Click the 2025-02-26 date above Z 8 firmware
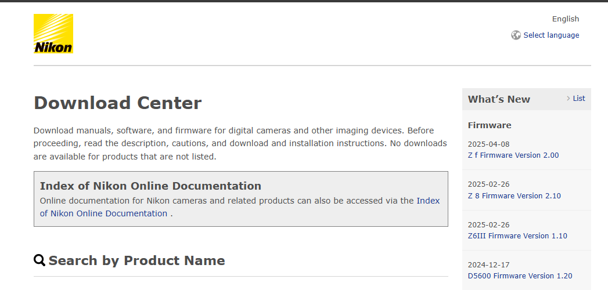 coord(488,184)
